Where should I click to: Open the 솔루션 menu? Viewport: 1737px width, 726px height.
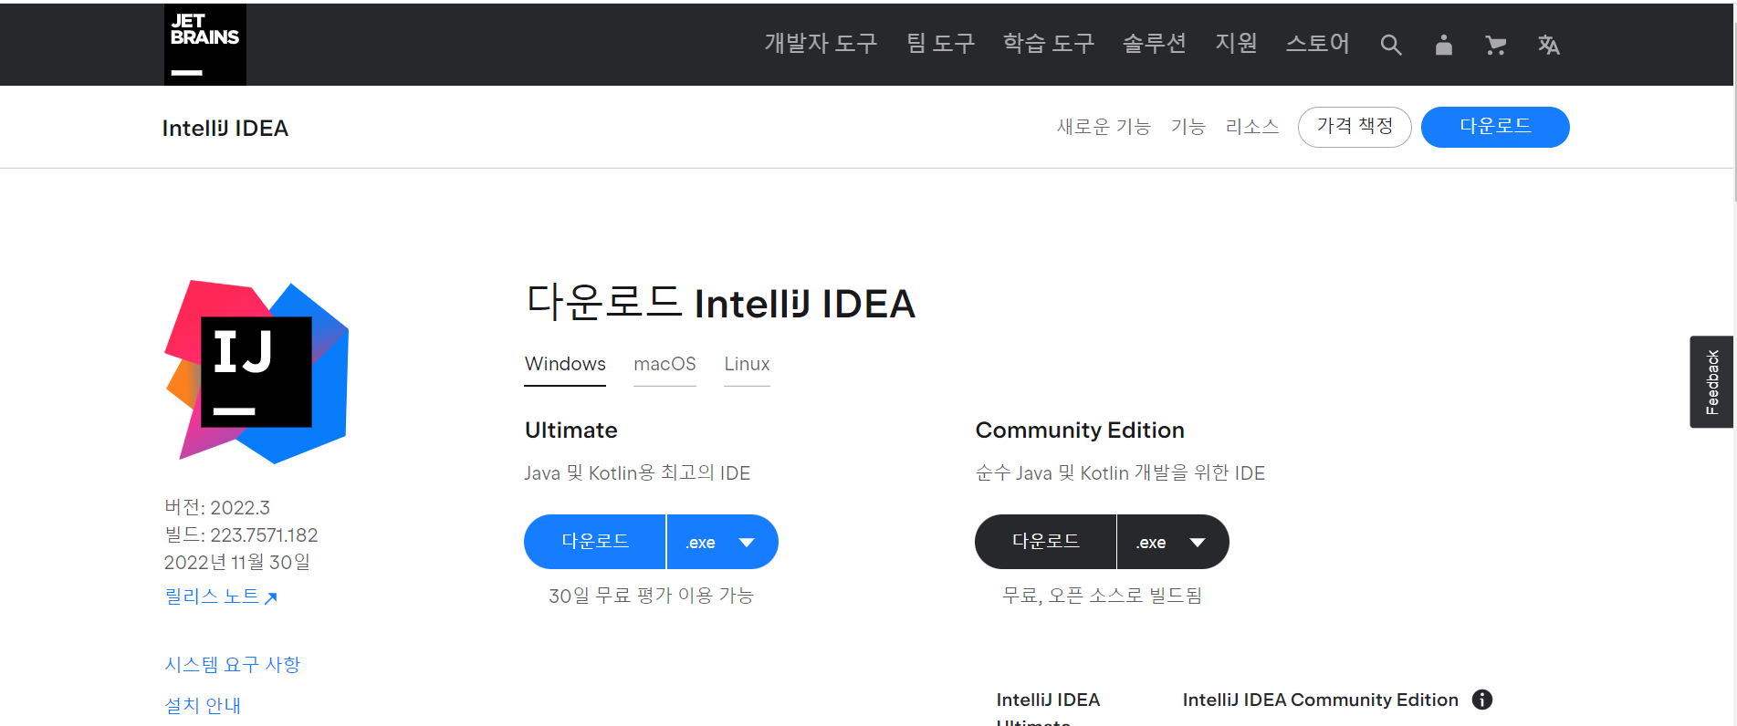coord(1154,44)
